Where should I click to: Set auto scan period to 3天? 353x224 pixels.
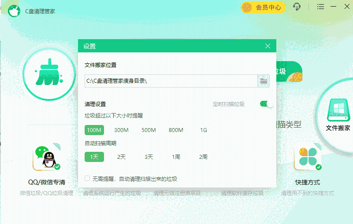[149, 157]
